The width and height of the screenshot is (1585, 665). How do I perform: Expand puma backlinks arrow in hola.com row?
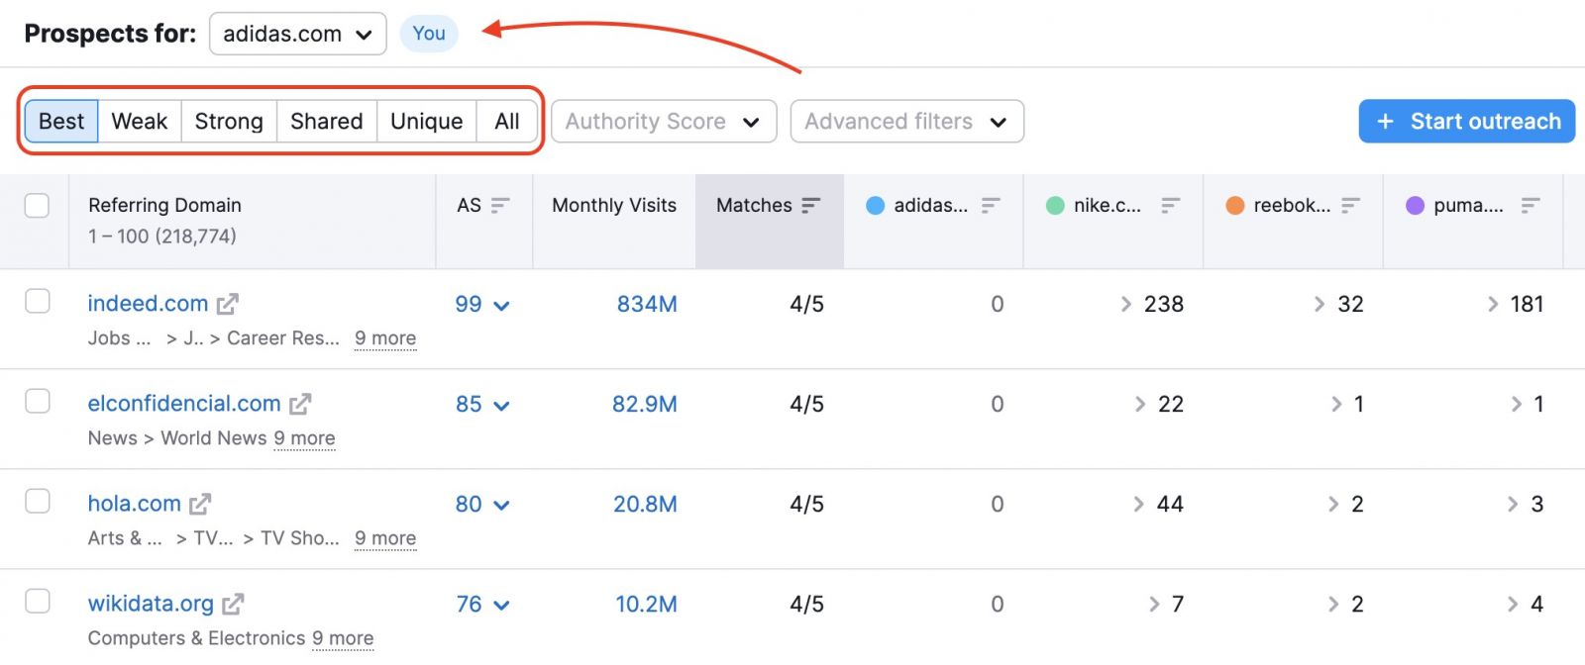click(x=1513, y=504)
